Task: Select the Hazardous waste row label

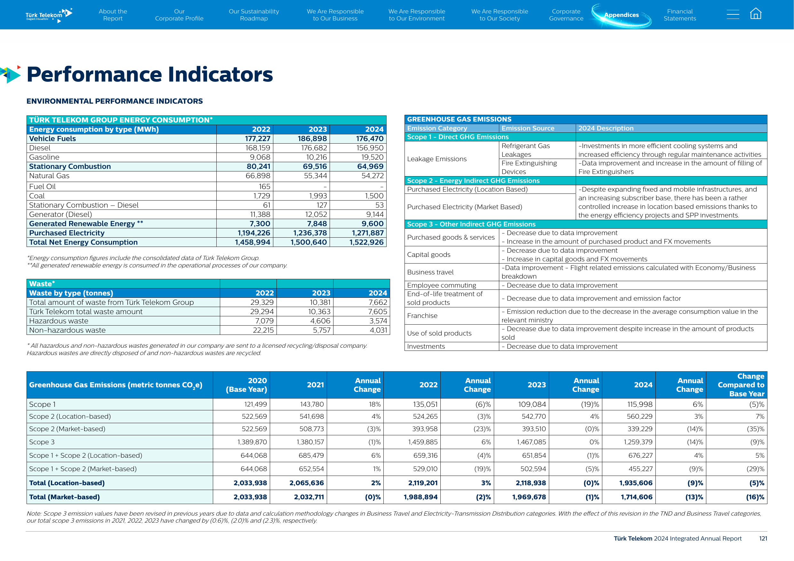Action: [59, 321]
